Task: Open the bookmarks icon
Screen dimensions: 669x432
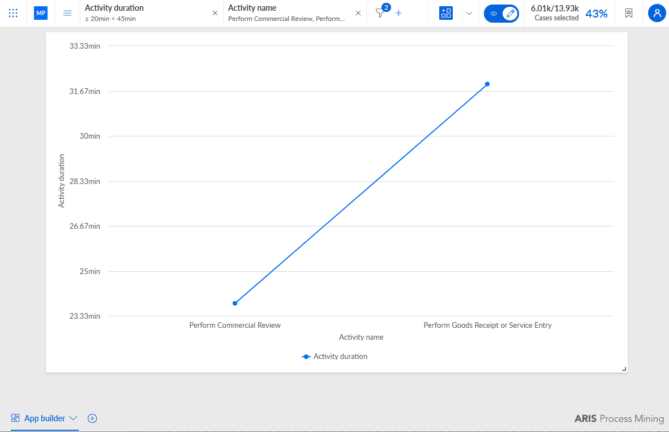Action: [629, 13]
